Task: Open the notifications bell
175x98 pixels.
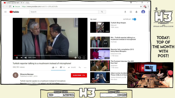Action: coord(136,12)
